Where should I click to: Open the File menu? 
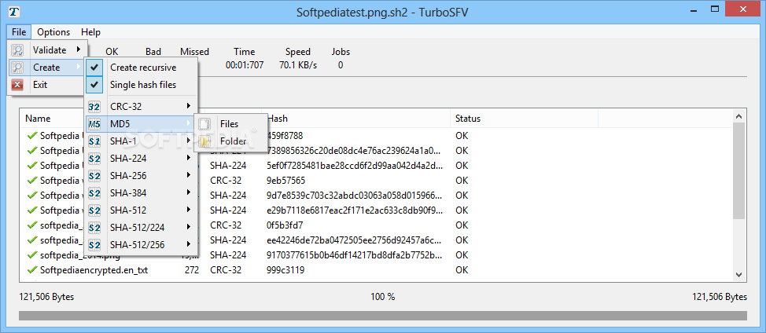(x=19, y=32)
